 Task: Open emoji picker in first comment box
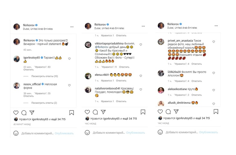click(16, 133)
